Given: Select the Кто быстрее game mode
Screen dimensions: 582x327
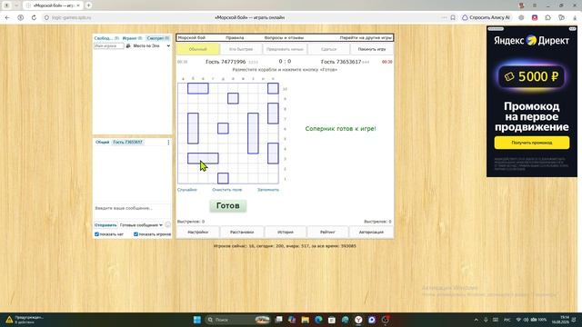Looking at the screenshot, I should 241,49.
